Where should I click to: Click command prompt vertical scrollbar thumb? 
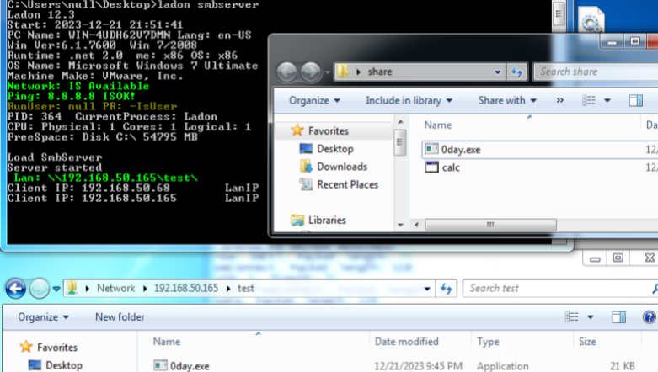(559, 14)
